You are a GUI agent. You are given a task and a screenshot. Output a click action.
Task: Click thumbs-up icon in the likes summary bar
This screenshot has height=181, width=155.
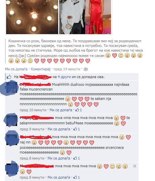coord(9,77)
